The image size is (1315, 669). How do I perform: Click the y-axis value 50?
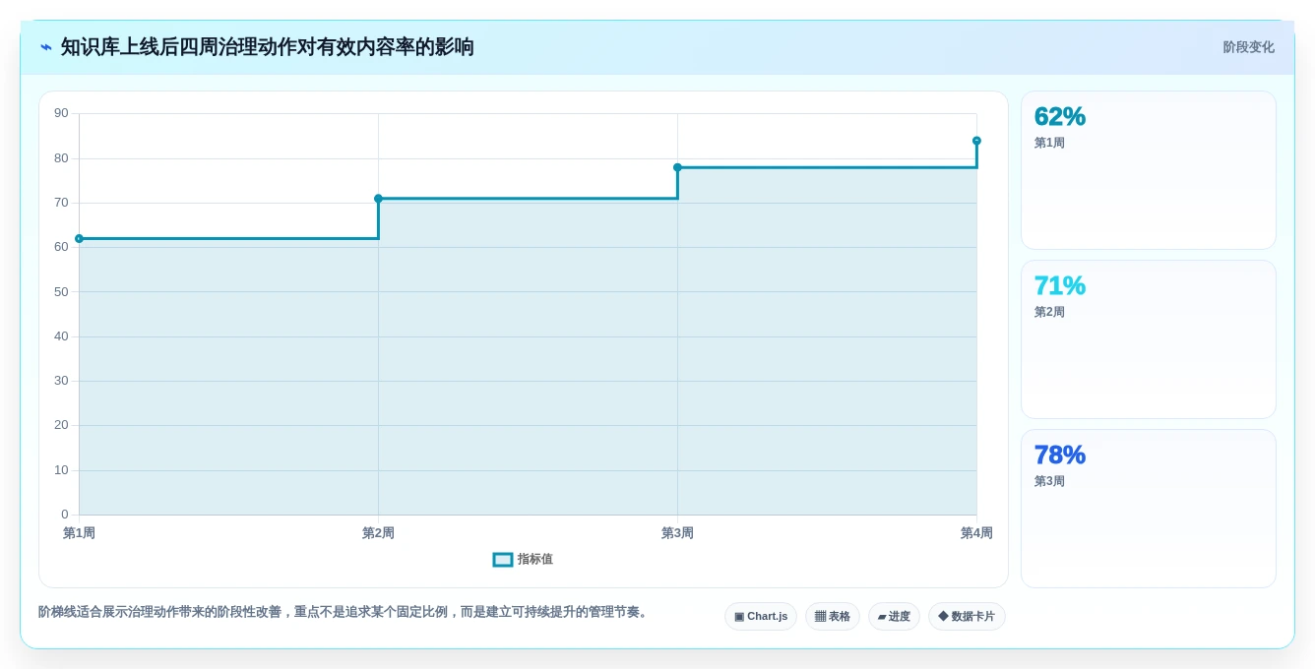(61, 292)
